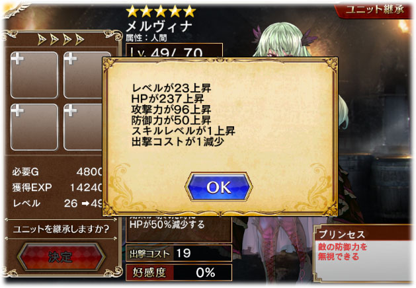Click the third gold star rating

pos(161,12)
